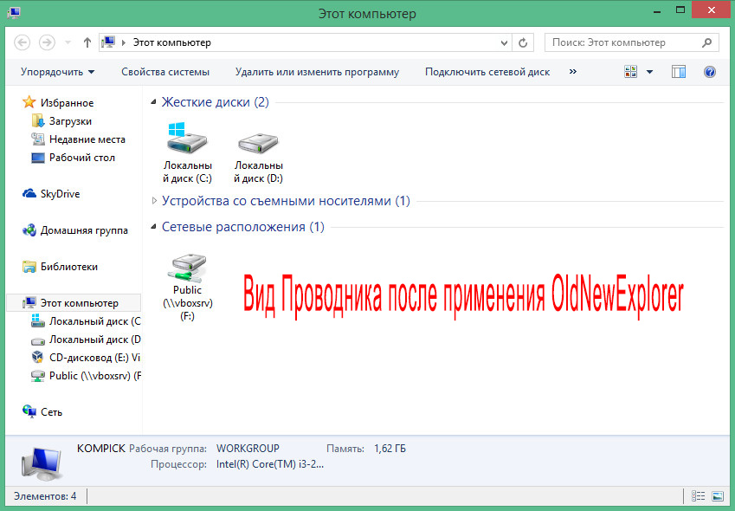Click the refresh button in address bar
This screenshot has height=511, width=735.
pos(523,43)
